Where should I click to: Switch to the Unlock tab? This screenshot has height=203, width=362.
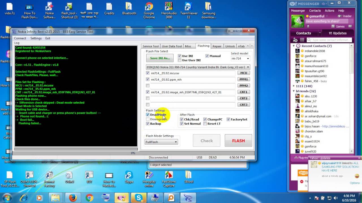(x=230, y=46)
